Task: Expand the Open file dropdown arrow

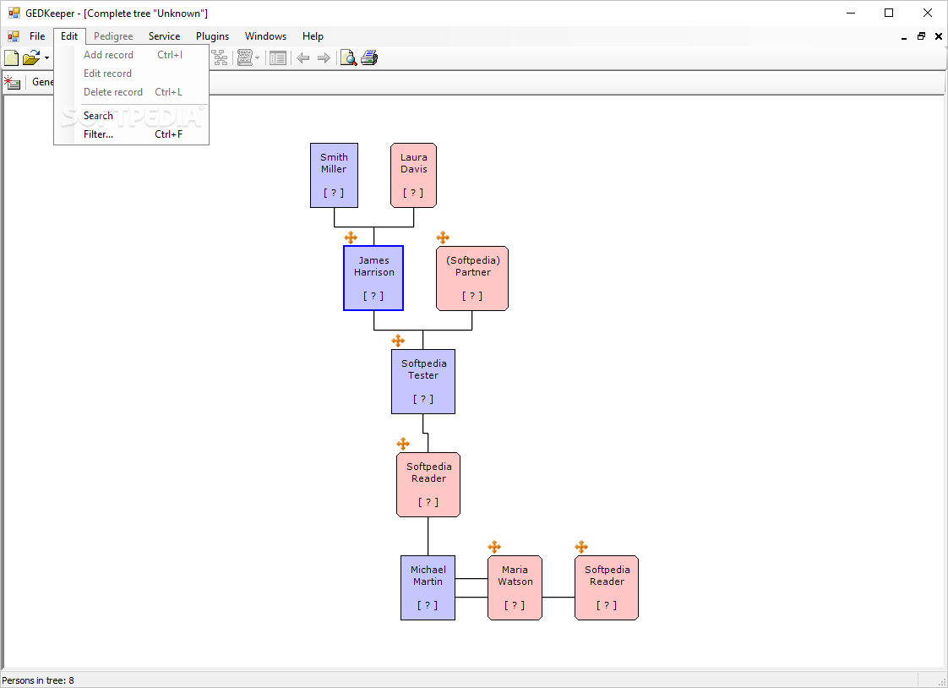Action: 46,58
